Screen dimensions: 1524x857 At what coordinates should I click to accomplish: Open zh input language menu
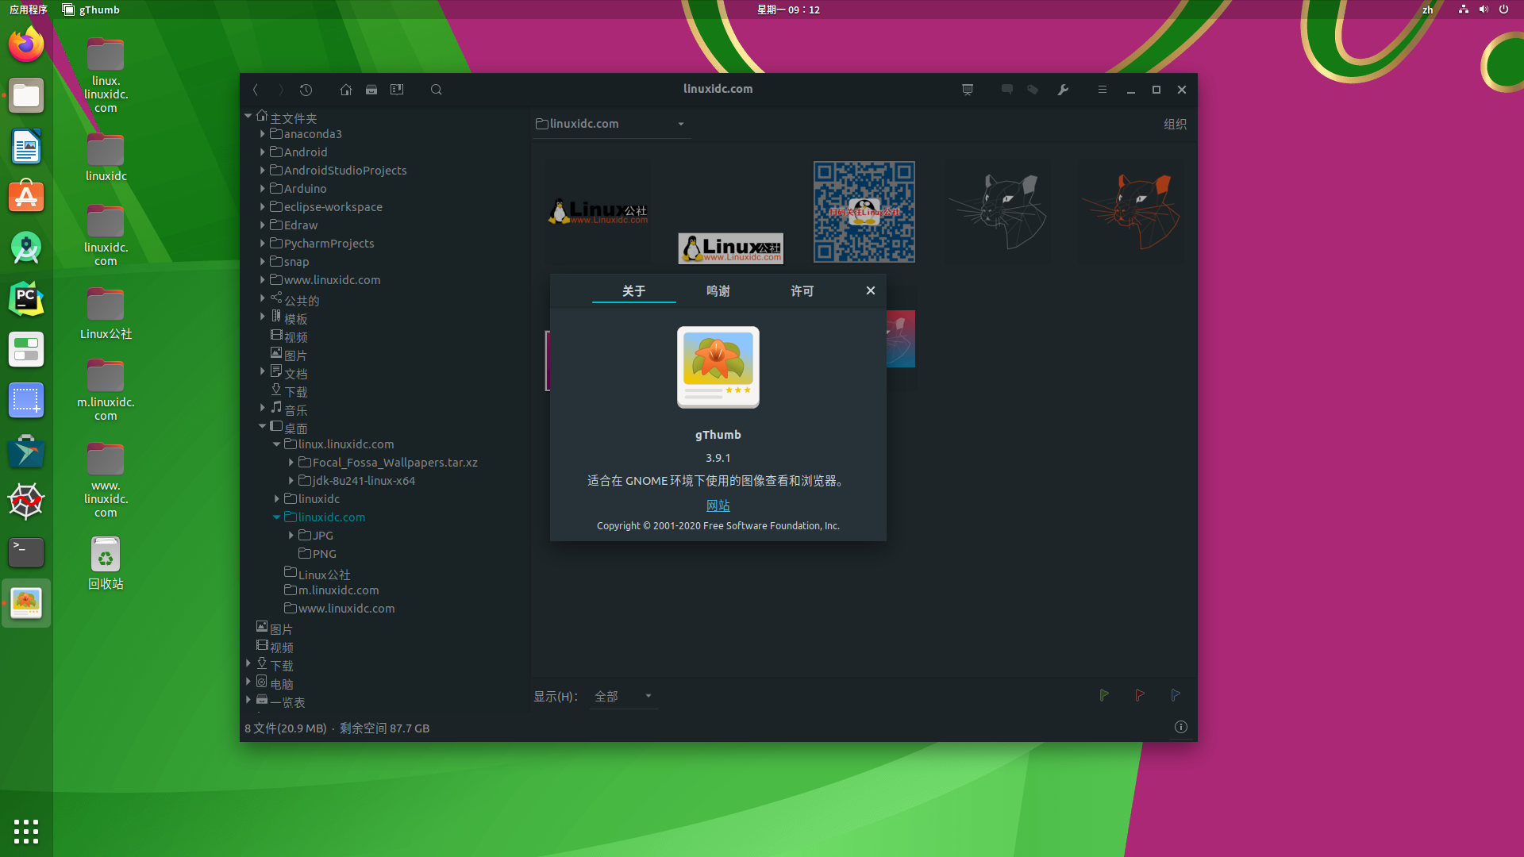click(1427, 10)
